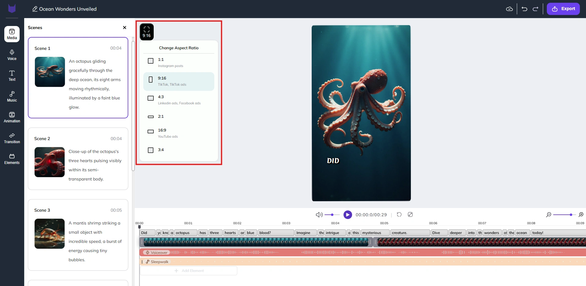The height and width of the screenshot is (286, 586).
Task: Select the 3:4 aspect ratio
Action: [179, 150]
